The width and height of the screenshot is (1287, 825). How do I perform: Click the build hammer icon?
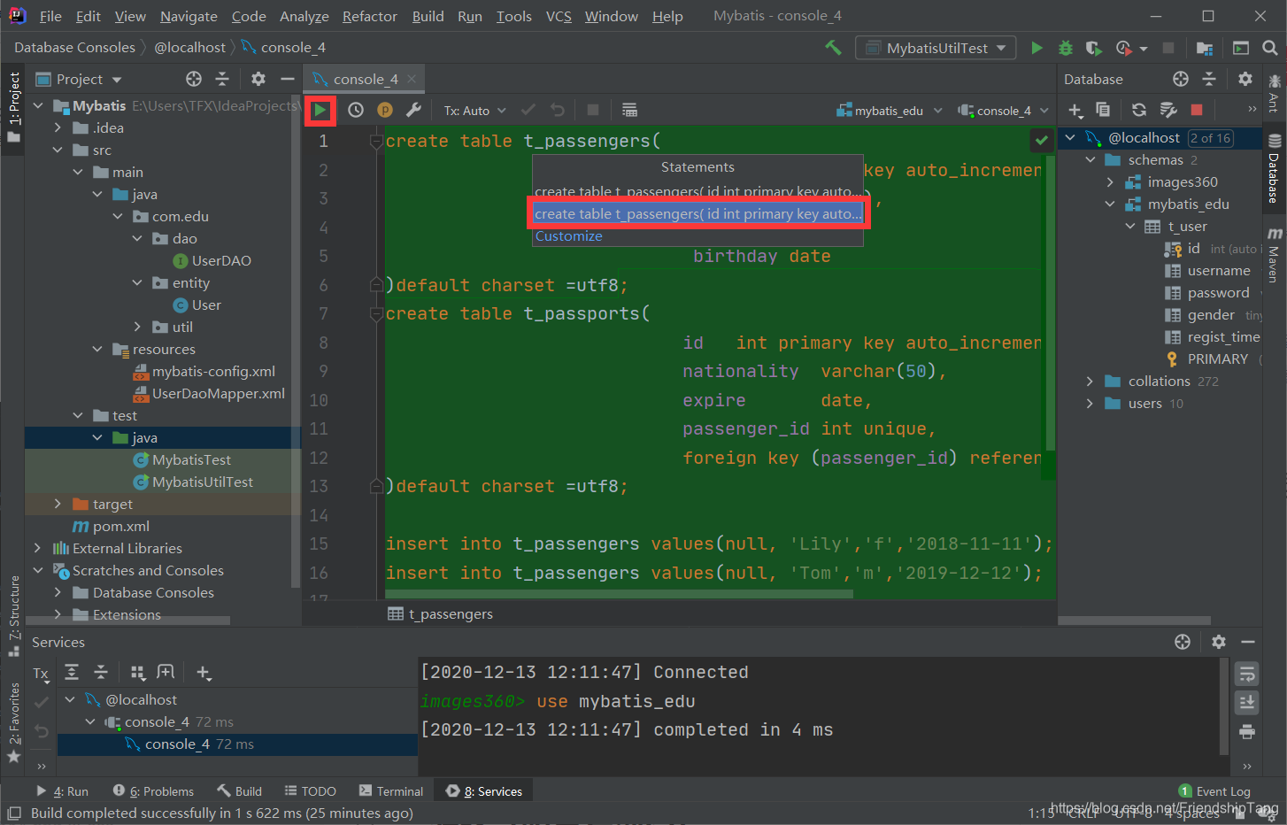833,48
